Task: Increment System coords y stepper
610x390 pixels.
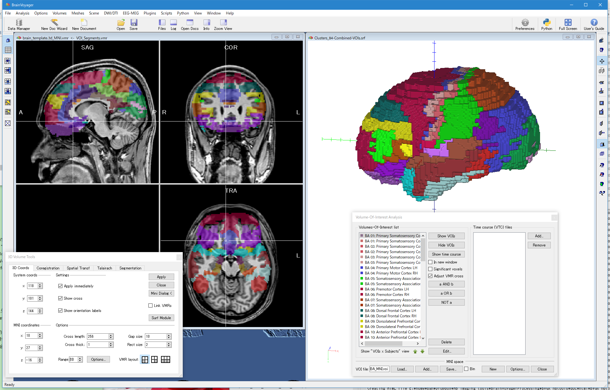Action: (x=40, y=297)
